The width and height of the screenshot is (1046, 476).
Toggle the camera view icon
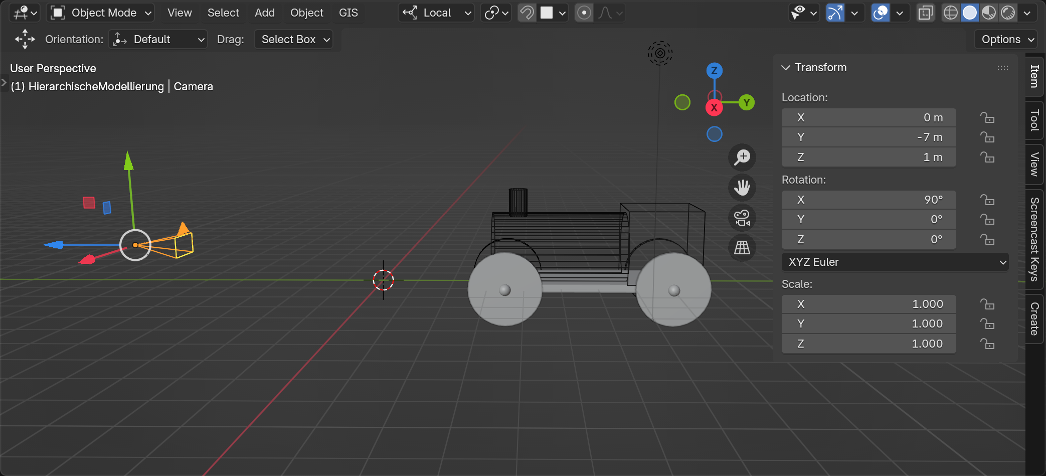point(742,218)
